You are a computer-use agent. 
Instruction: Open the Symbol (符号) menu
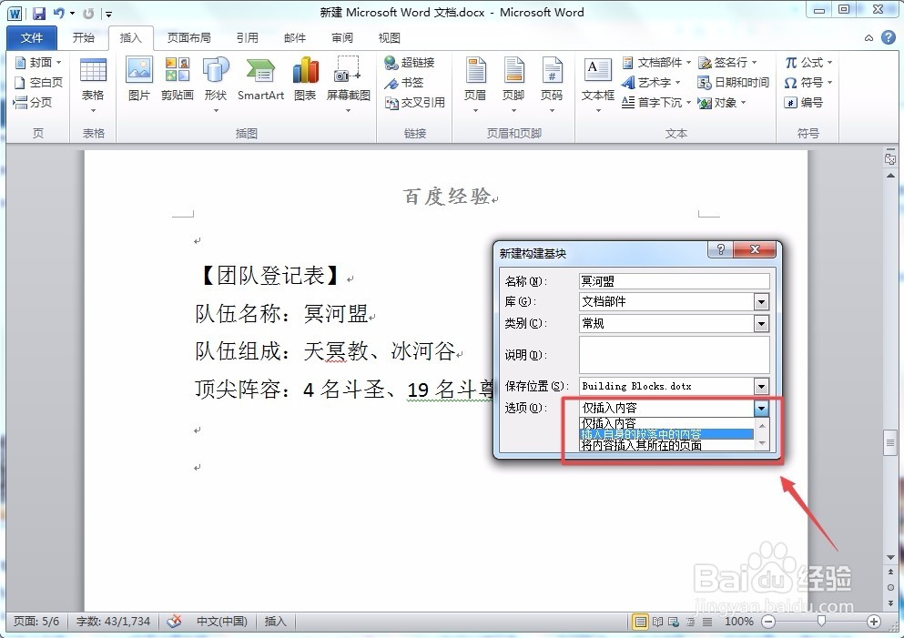[x=809, y=83]
